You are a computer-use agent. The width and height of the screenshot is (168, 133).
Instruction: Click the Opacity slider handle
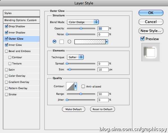[x=81, y=28]
